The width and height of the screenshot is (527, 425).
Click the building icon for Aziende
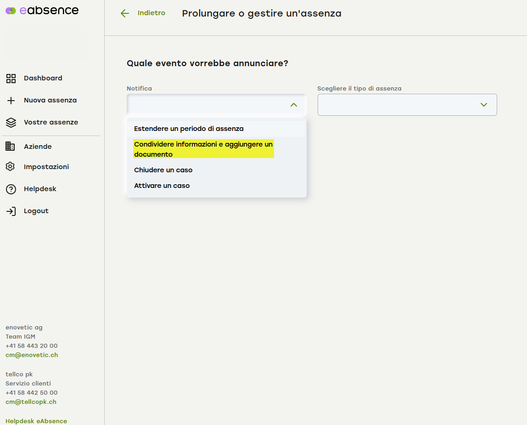pos(10,147)
